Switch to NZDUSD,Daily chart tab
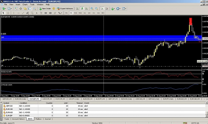The image size is (208, 124). click(x=126, y=99)
